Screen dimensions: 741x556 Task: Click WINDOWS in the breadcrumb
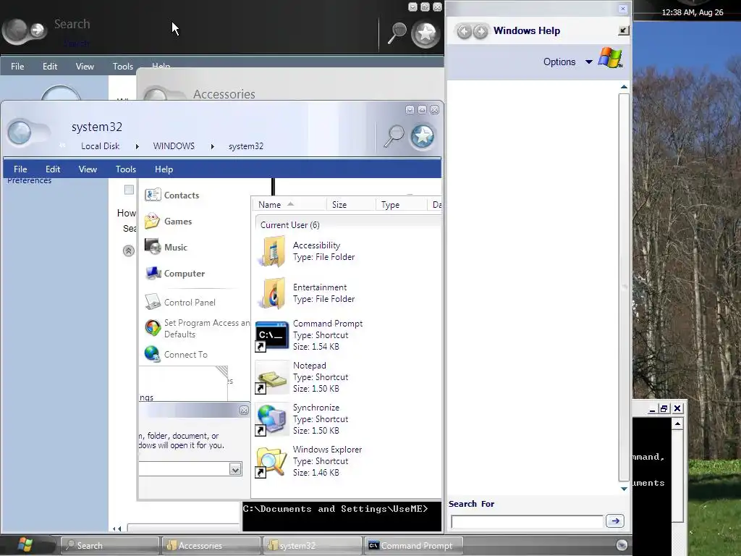174,146
